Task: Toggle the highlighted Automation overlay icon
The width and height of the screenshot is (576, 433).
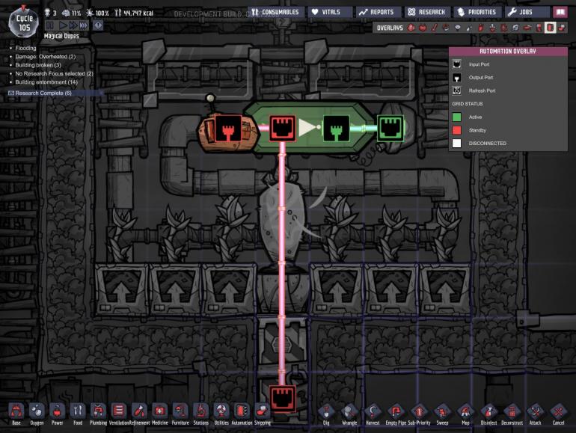Action: 550,28
